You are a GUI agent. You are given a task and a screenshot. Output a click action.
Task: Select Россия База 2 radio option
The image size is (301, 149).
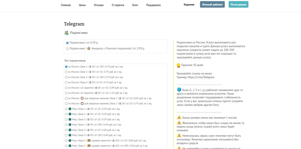(x=66, y=72)
